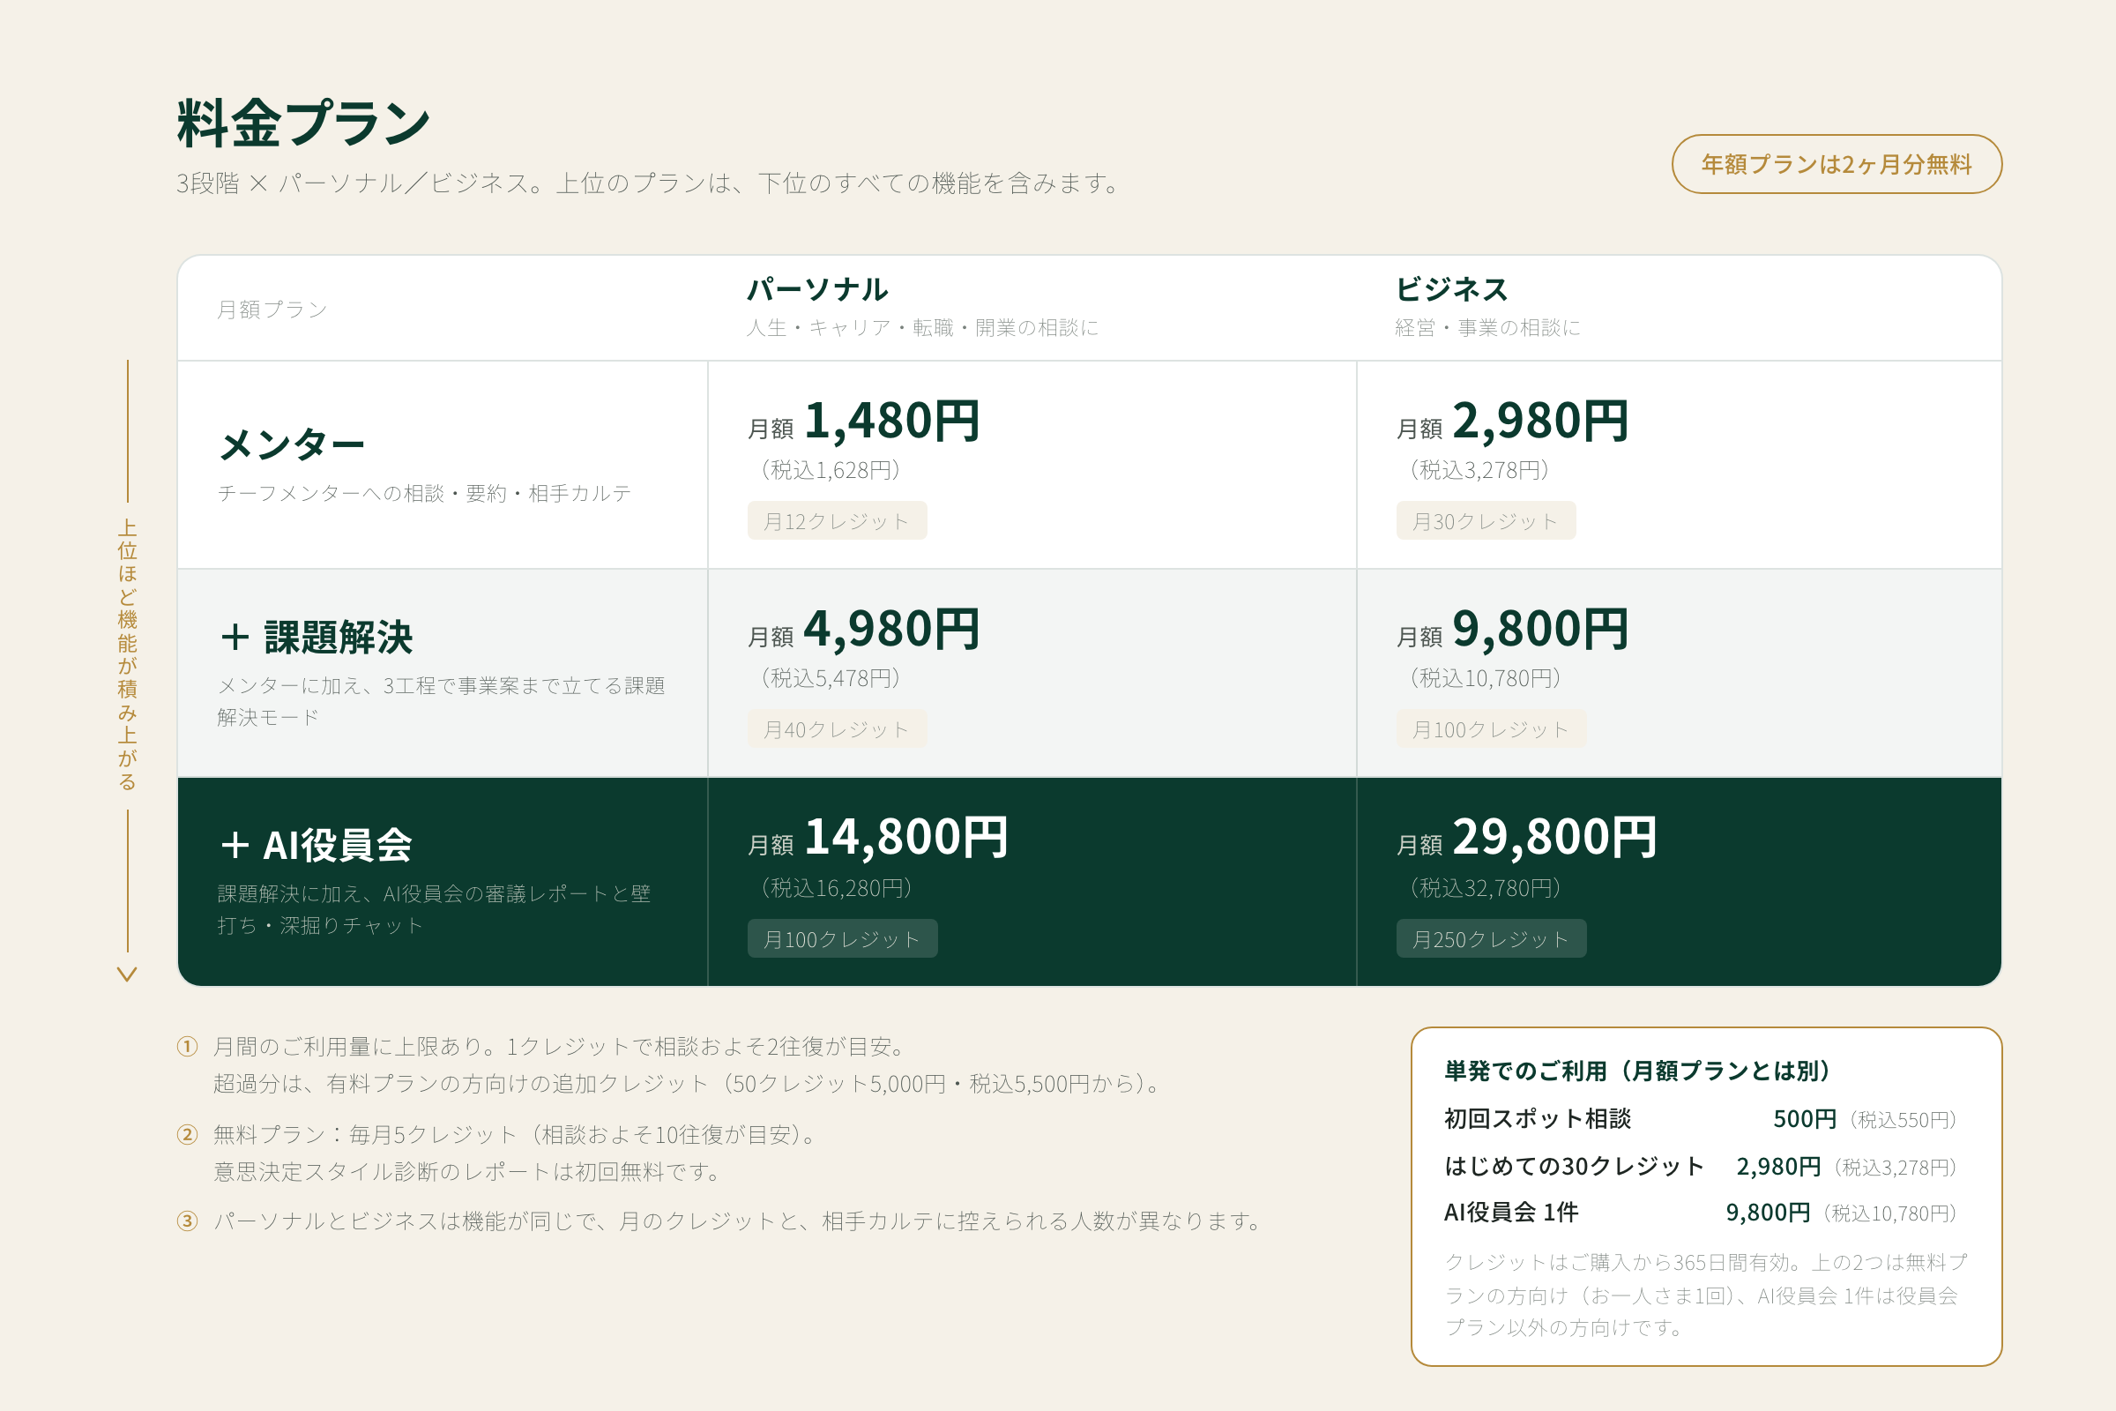Select the ビジネス column header
The image size is (2116, 1411).
1451,289
